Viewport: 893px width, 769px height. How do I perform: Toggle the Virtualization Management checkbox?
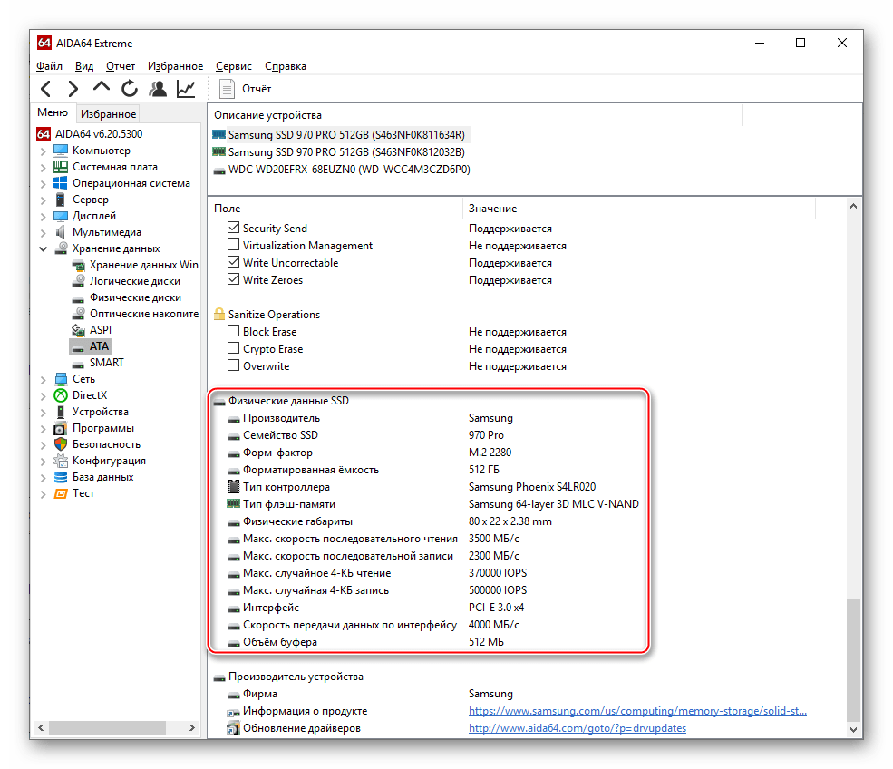[x=233, y=245]
